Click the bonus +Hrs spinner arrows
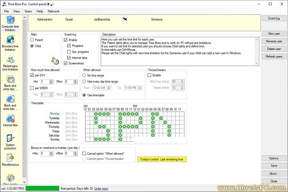Image resolution: width=288 pixels, height=192 pixels. 51,154
